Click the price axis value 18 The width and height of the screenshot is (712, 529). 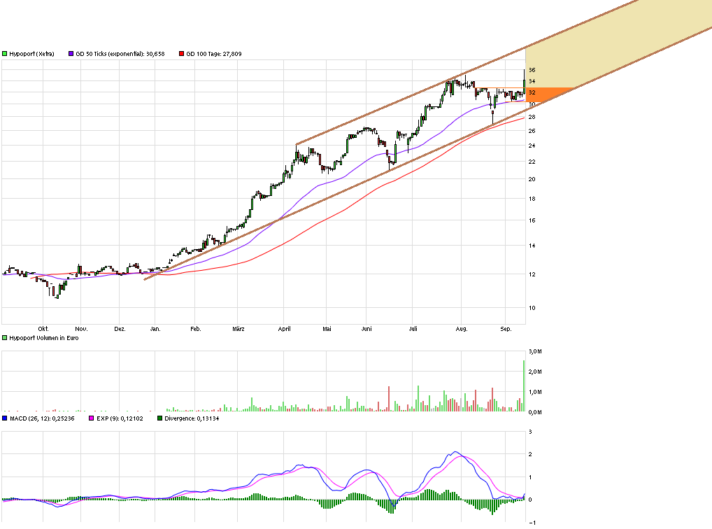click(532, 199)
